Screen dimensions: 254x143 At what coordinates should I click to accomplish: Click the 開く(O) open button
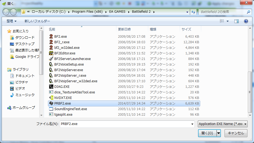207,133
